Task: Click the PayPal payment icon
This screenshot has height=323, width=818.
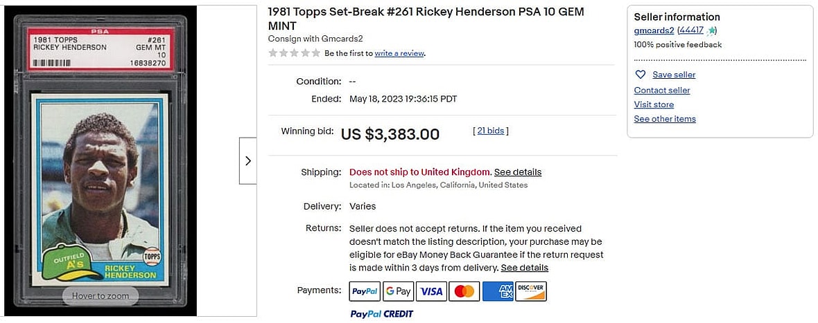Action: (365, 291)
